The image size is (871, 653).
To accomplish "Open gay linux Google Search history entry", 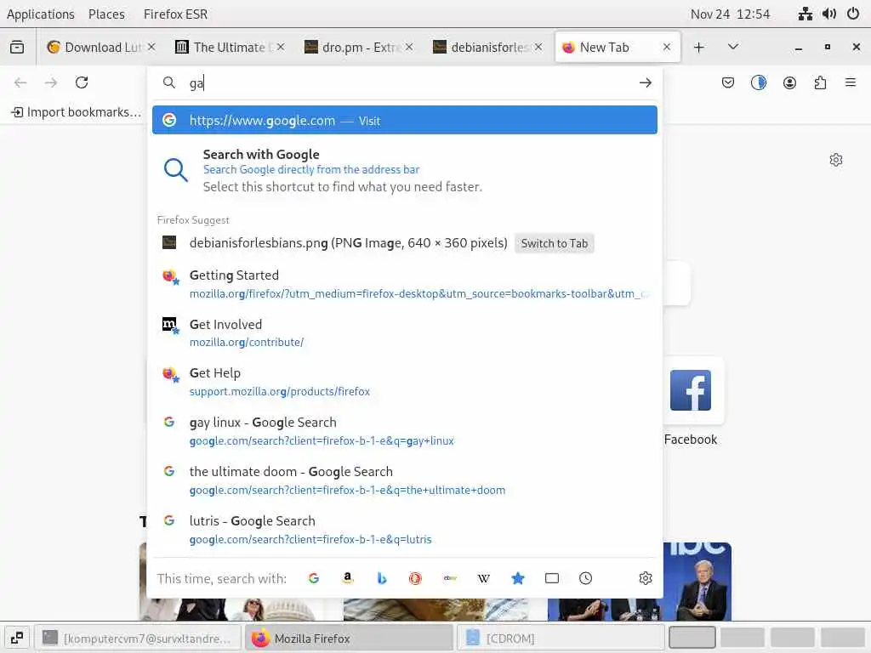I will tap(404, 431).
